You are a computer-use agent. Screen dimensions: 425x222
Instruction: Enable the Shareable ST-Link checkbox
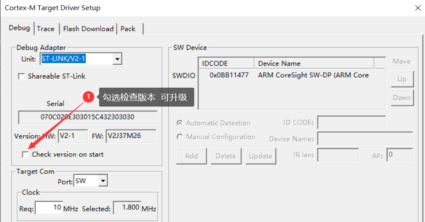22,77
